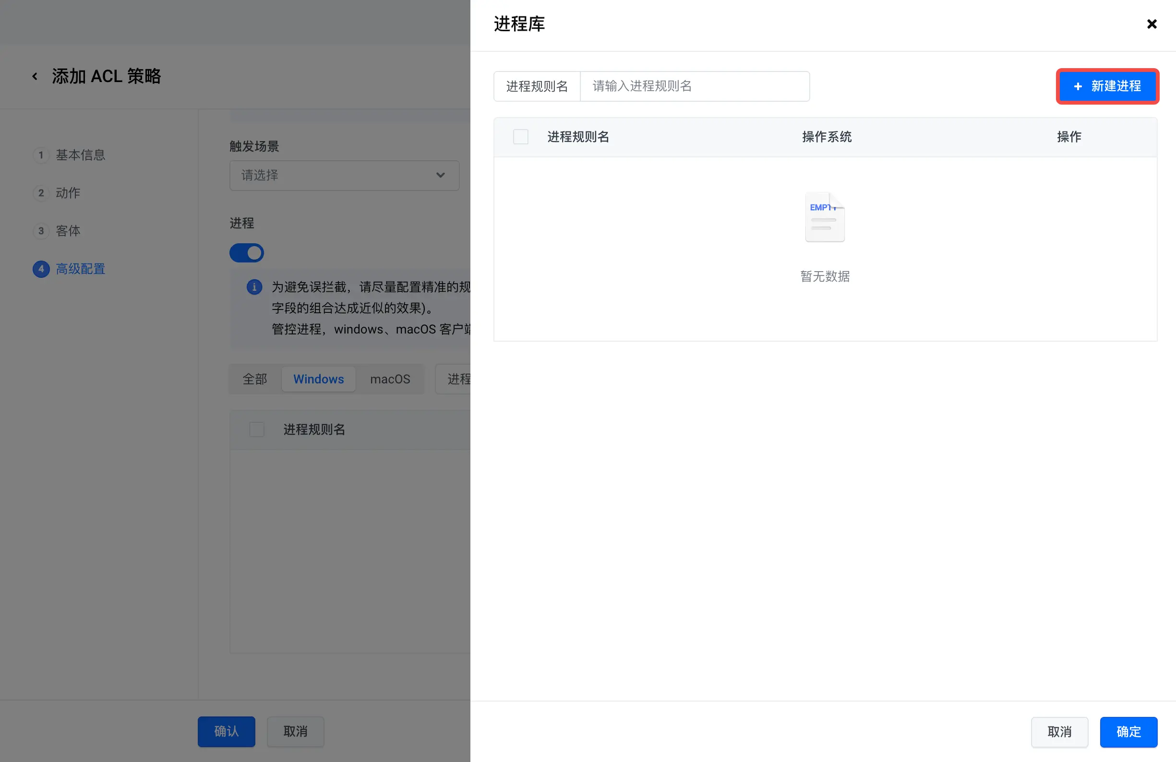The width and height of the screenshot is (1176, 762).
Task: Click the 暂无数据 text
Action: coord(825,276)
